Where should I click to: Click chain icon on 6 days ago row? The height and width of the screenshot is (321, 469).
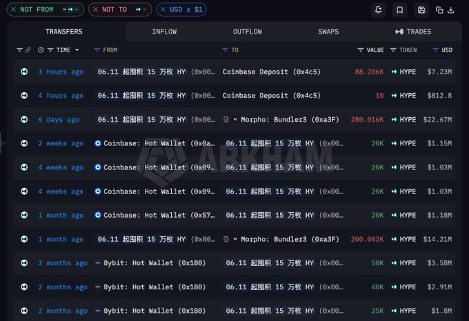[x=24, y=119]
